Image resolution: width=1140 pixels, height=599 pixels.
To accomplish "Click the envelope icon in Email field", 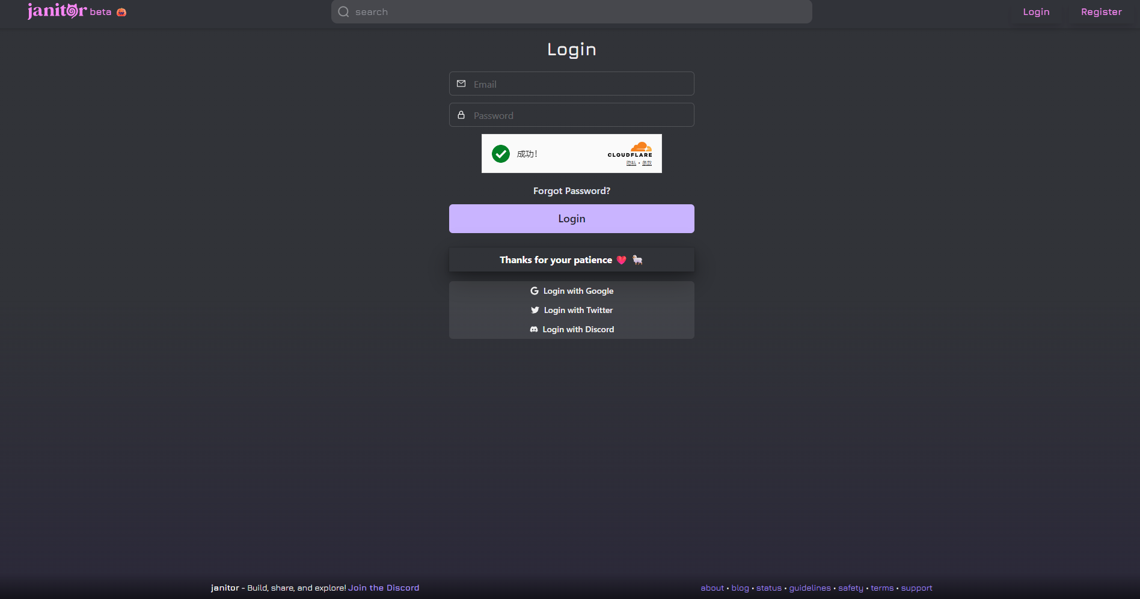I will point(461,84).
